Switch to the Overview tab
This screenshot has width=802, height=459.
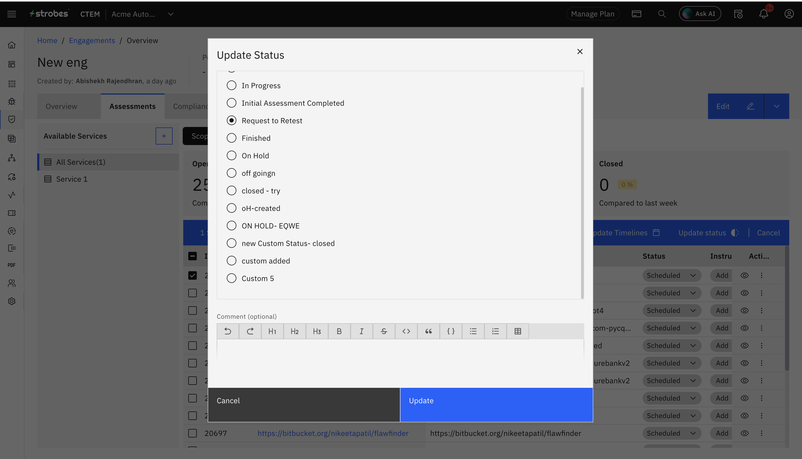click(x=61, y=106)
